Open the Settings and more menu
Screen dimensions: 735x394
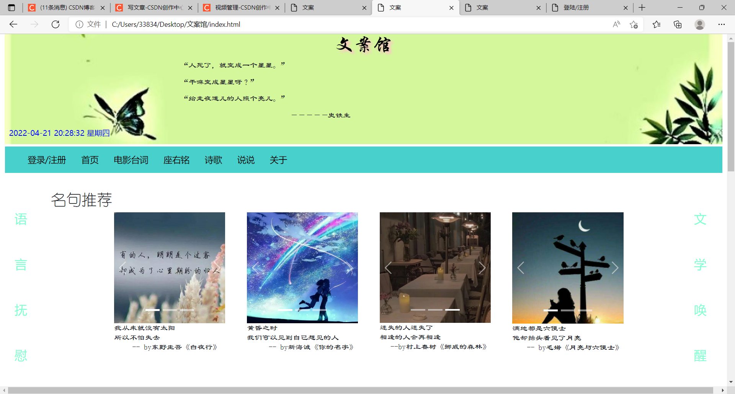point(722,24)
